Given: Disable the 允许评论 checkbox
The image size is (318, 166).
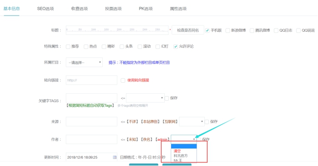Looking at the screenshot, I should 176,46.
